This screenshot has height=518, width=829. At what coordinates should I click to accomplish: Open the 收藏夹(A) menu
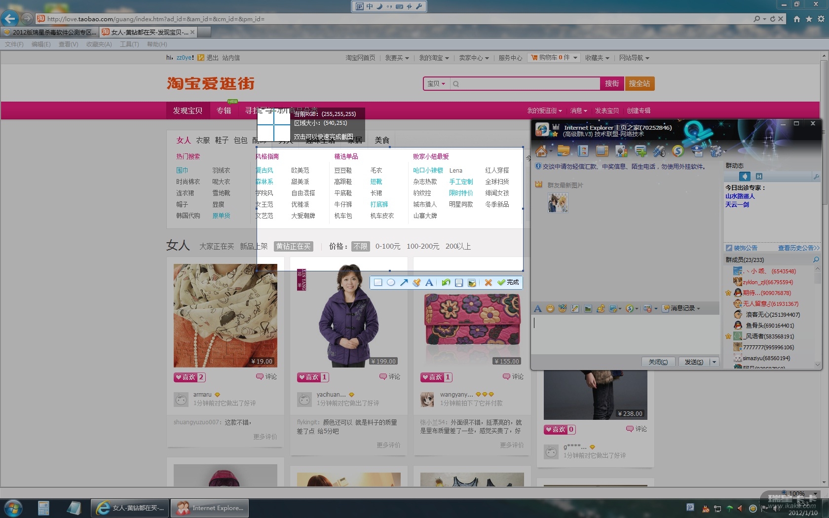point(99,44)
